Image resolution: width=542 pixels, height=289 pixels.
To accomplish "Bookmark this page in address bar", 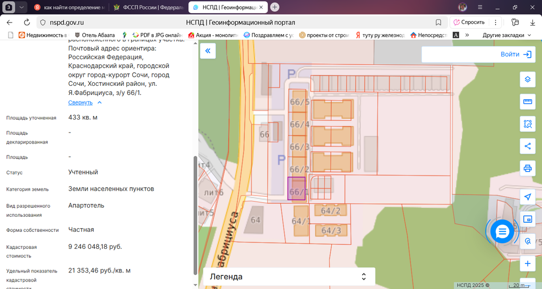I will (438, 22).
